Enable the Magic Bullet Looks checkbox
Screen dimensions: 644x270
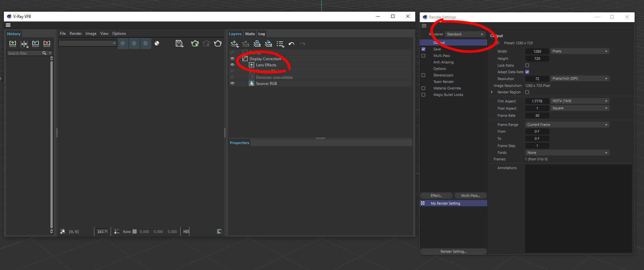click(x=423, y=95)
